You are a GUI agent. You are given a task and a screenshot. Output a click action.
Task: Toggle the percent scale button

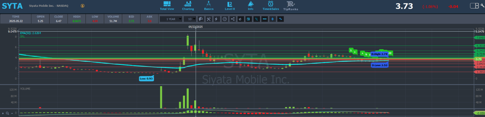pos(256,19)
